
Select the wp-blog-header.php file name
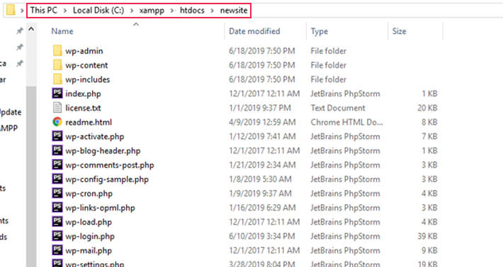(103, 151)
